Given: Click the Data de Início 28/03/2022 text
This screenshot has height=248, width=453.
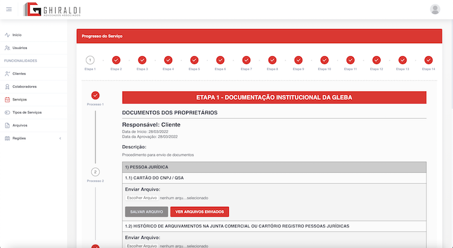Looking at the screenshot, I should [146, 132].
